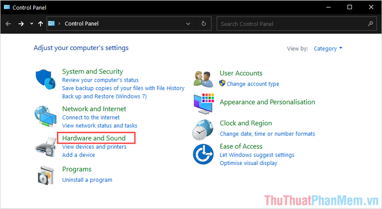Open View network status and tasks
Viewport: 382px width, 209px height.
pos(100,126)
